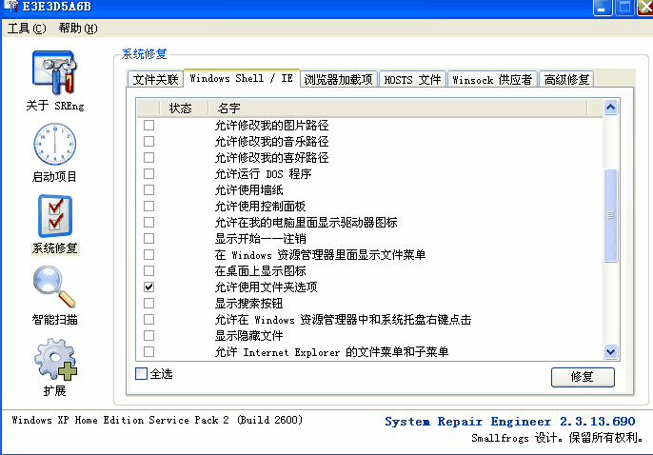This screenshot has height=455, width=653.
Task: Check 允许在我的电脑里面显示驱动器图标 checkbox
Action: coord(148,223)
